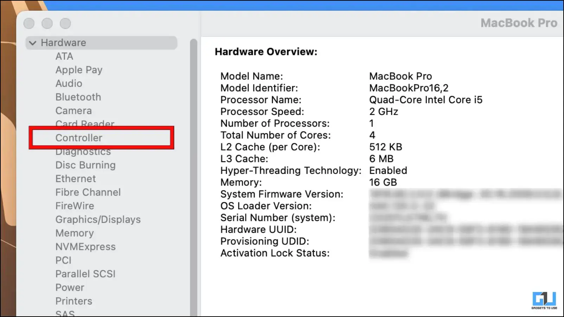Screen dimensions: 564x317
Task: Select the Fibre Channel item
Action: [x=88, y=193]
